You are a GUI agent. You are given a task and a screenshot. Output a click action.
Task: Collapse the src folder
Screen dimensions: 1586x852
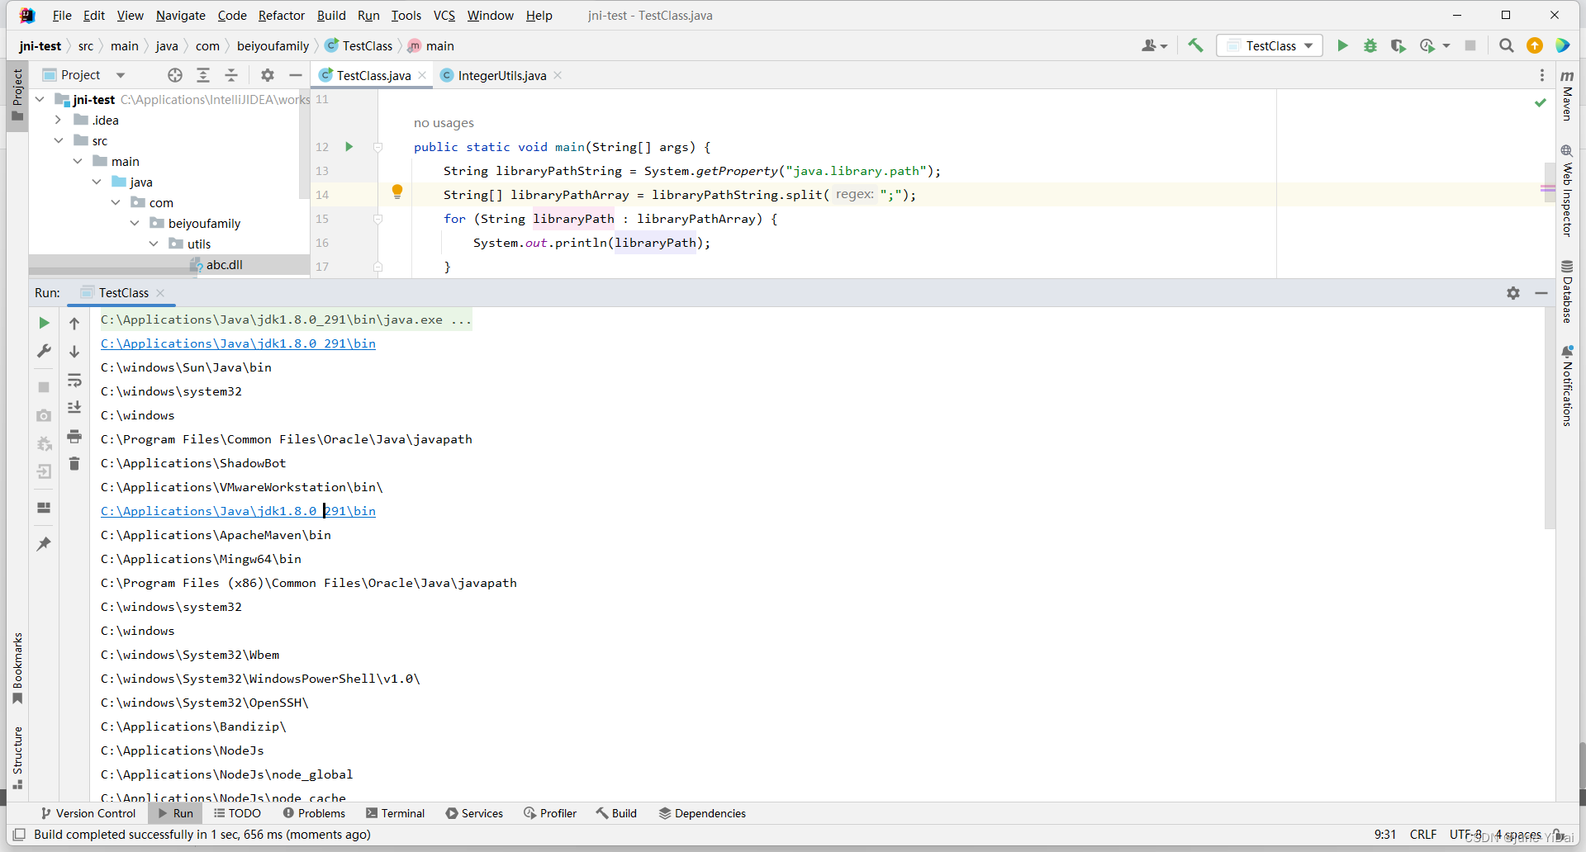58,140
